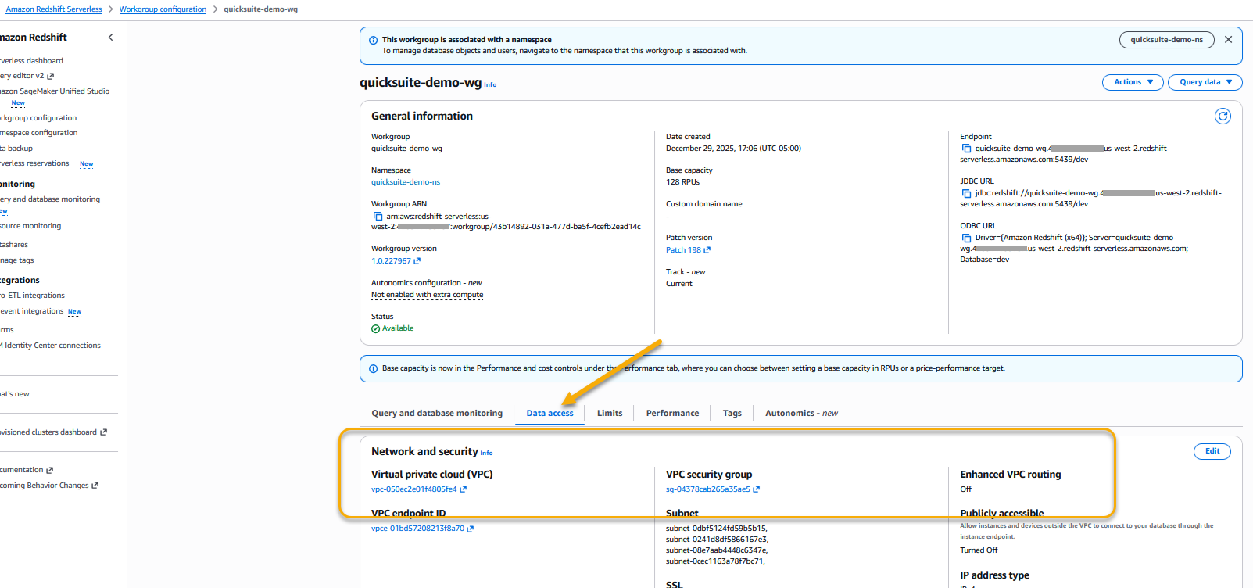Click external link icon beside Upcoming Behavior Changes

[95, 486]
